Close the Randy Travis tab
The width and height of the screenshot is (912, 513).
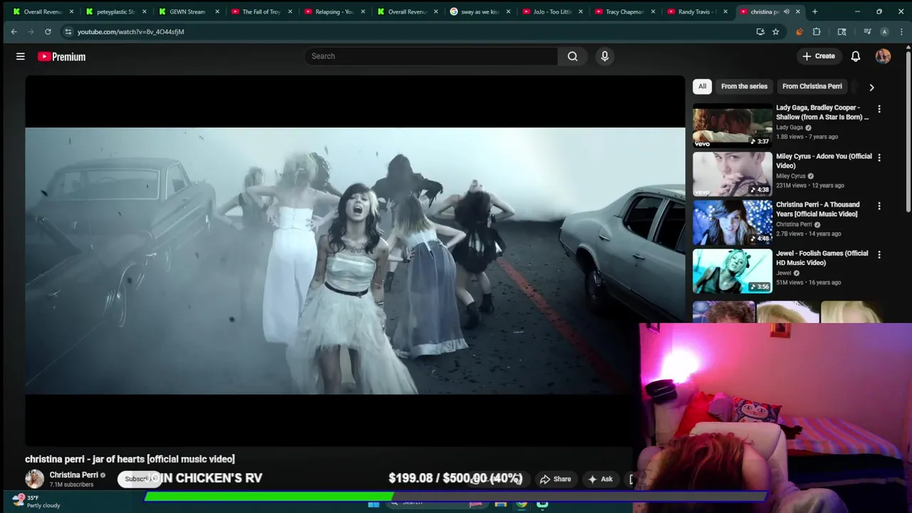point(725,11)
